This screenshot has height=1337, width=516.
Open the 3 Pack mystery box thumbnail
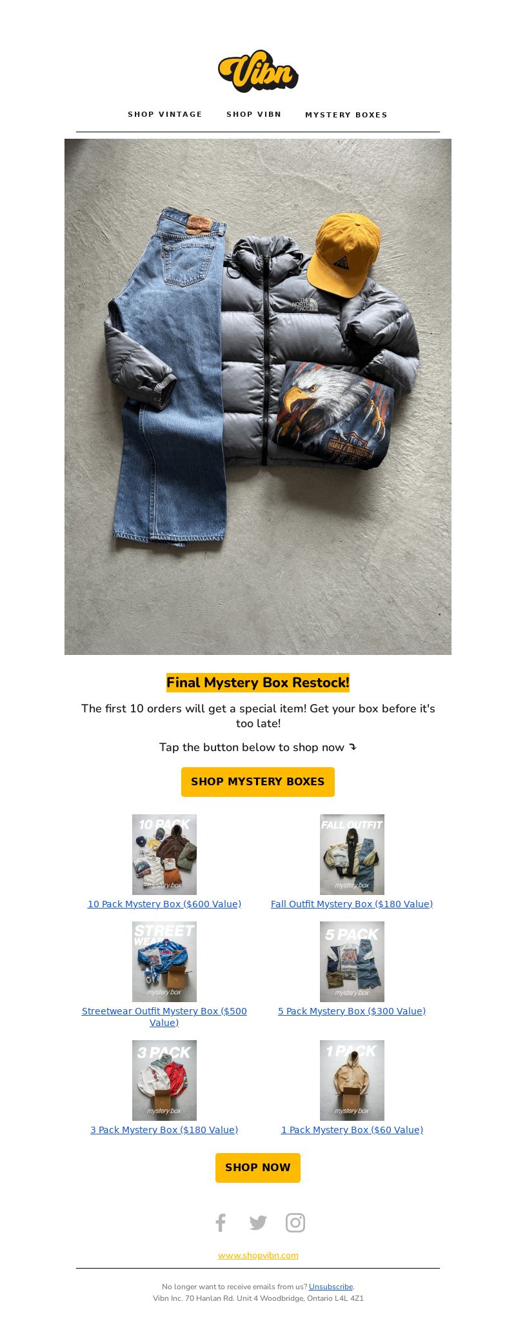(x=164, y=1080)
